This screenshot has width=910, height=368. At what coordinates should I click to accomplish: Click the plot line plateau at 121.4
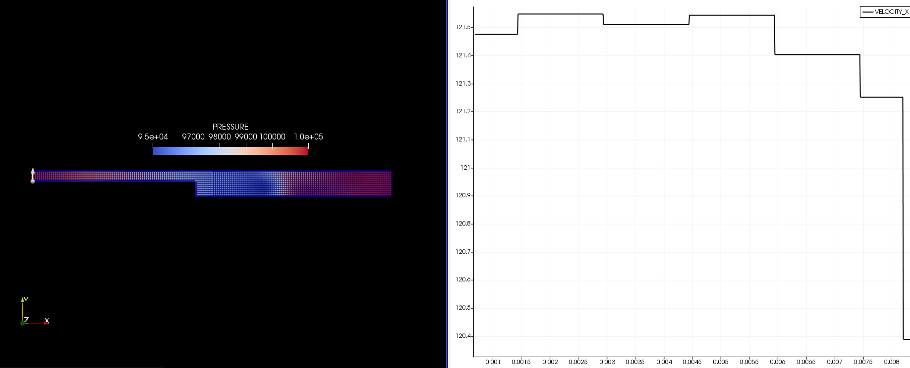[x=817, y=54]
